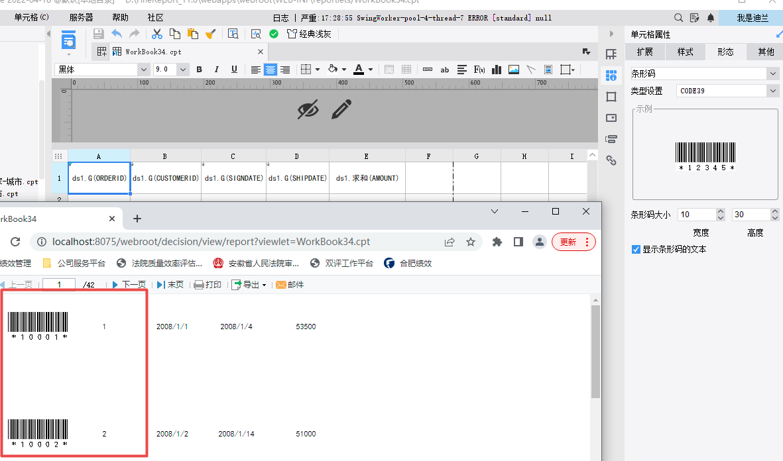Copy using the copy icon in toolbar
This screenshot has width=783, height=461.
pos(175,34)
